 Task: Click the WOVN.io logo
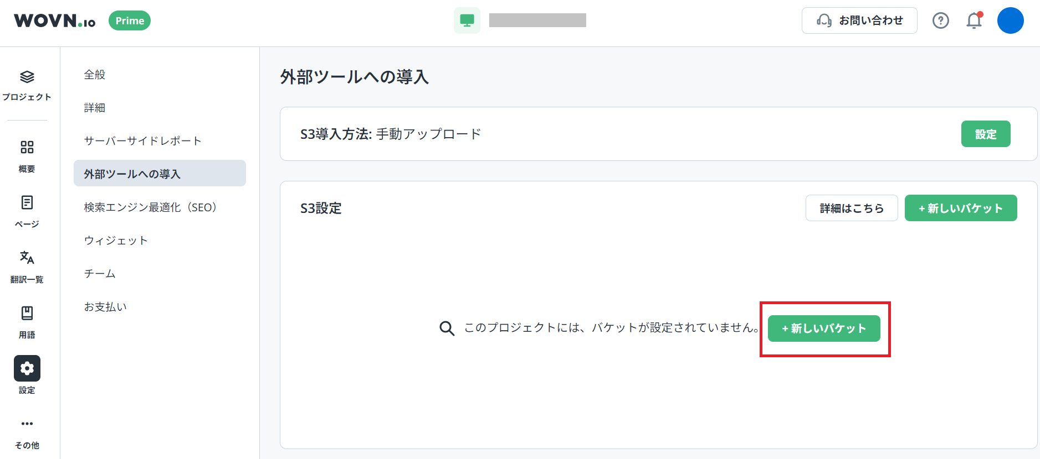point(54,20)
